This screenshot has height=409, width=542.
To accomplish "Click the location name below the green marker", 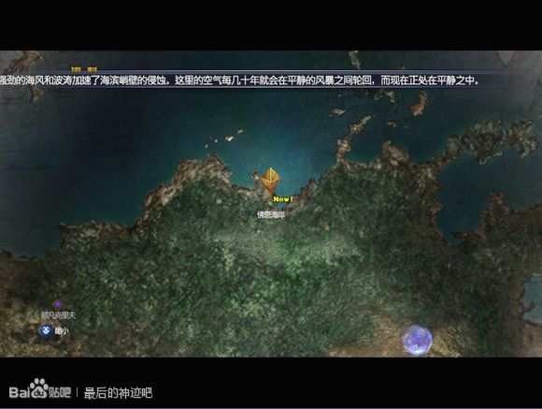I will (271, 214).
